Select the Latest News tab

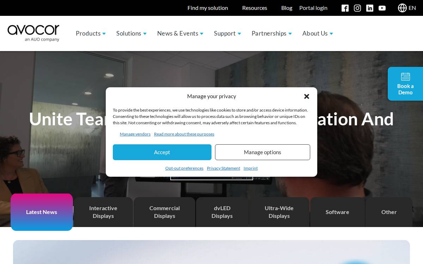tap(42, 212)
